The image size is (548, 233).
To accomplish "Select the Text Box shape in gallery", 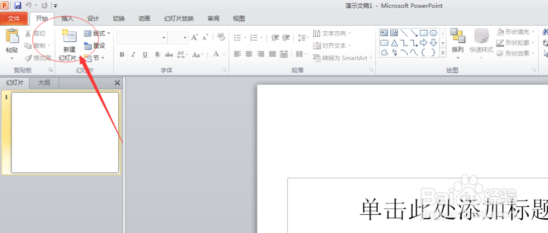I will coord(384,33).
